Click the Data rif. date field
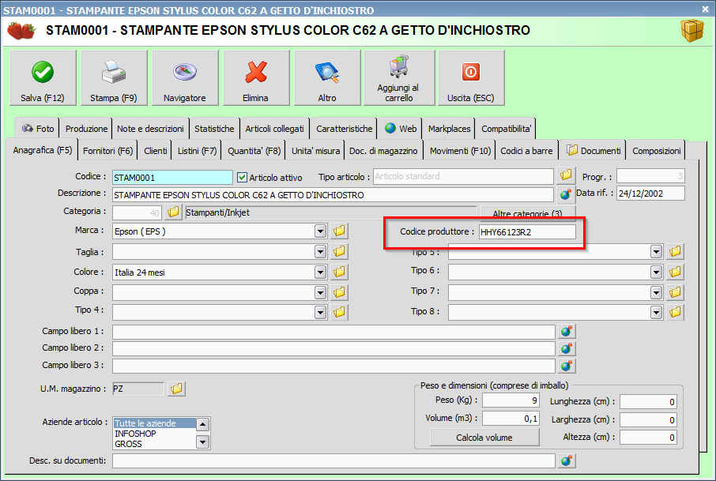The image size is (716, 481). 650,194
